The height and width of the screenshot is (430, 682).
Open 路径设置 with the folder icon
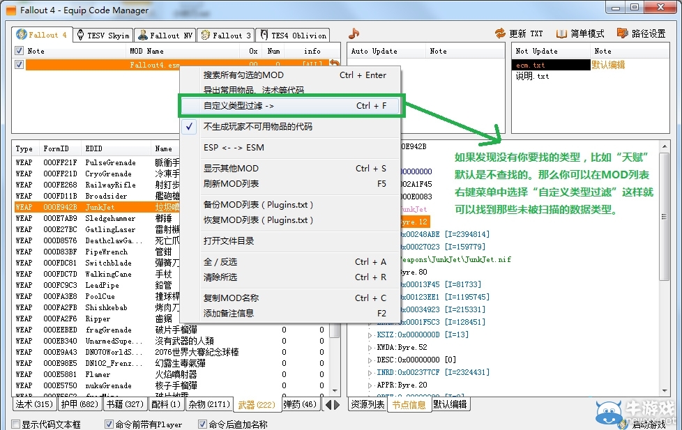[x=623, y=33]
